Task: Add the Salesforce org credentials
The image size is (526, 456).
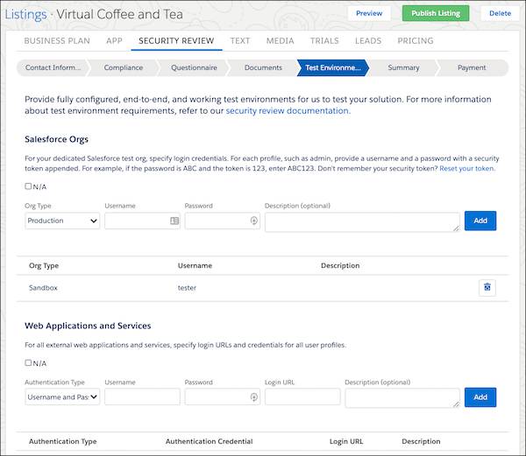Action: [x=480, y=221]
